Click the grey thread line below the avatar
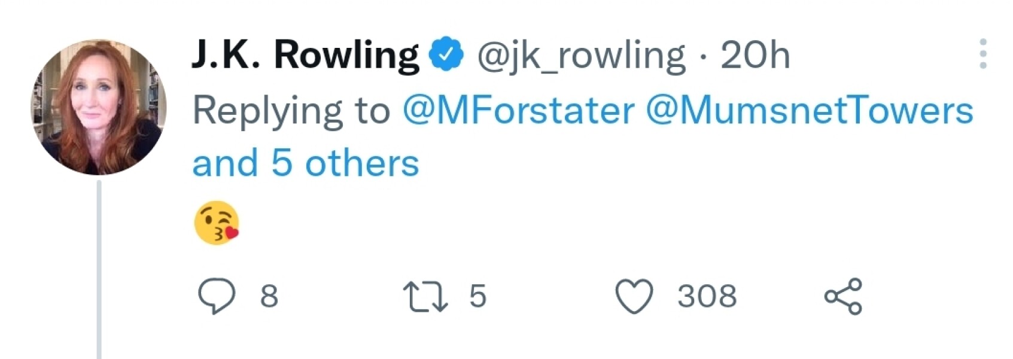 (99, 269)
